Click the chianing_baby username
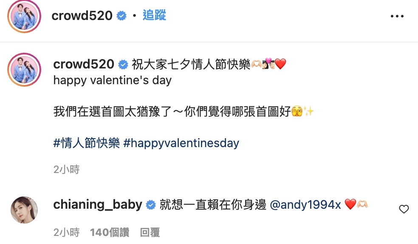The image size is (418, 244). [98, 204]
